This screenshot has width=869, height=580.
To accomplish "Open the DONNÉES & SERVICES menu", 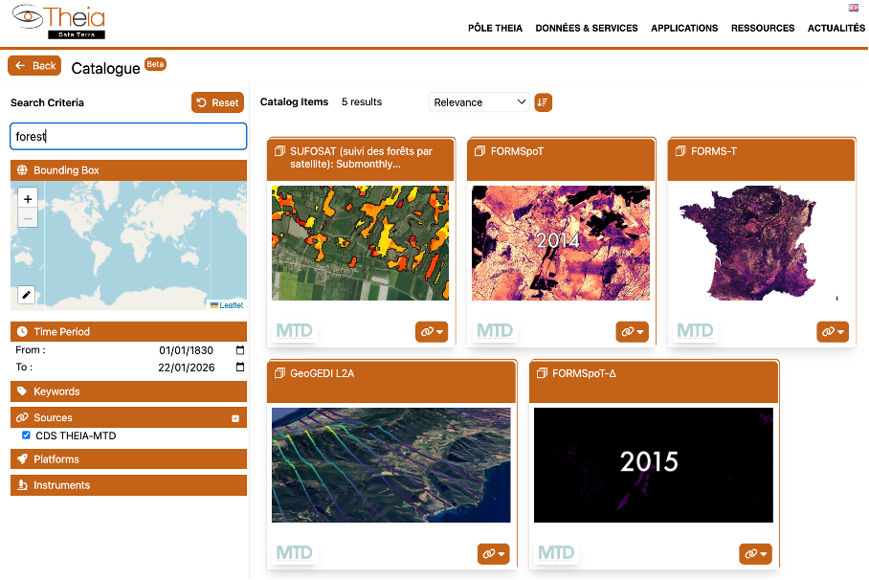I will (587, 29).
